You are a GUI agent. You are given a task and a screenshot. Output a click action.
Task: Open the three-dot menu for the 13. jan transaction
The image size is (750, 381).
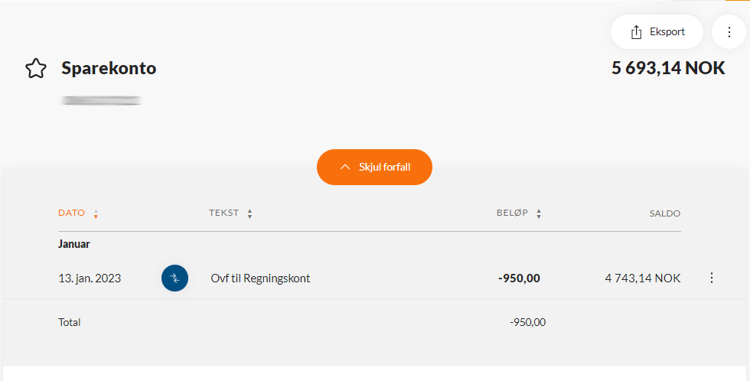[x=712, y=278]
